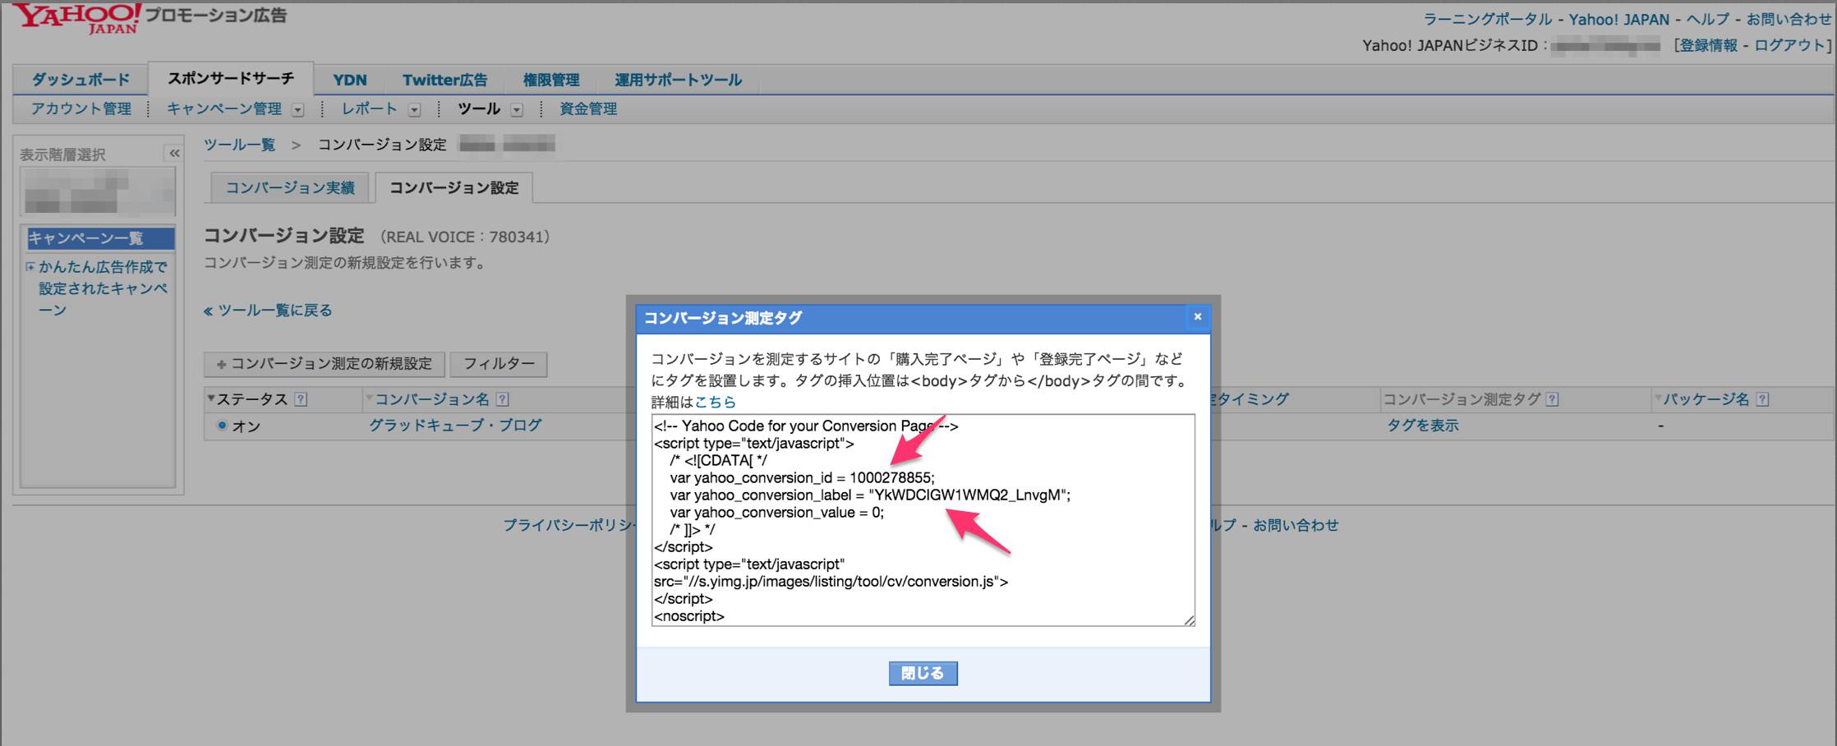Open the キャンペーン管理 dropdown arrow
This screenshot has height=746, width=1837.
(x=297, y=109)
